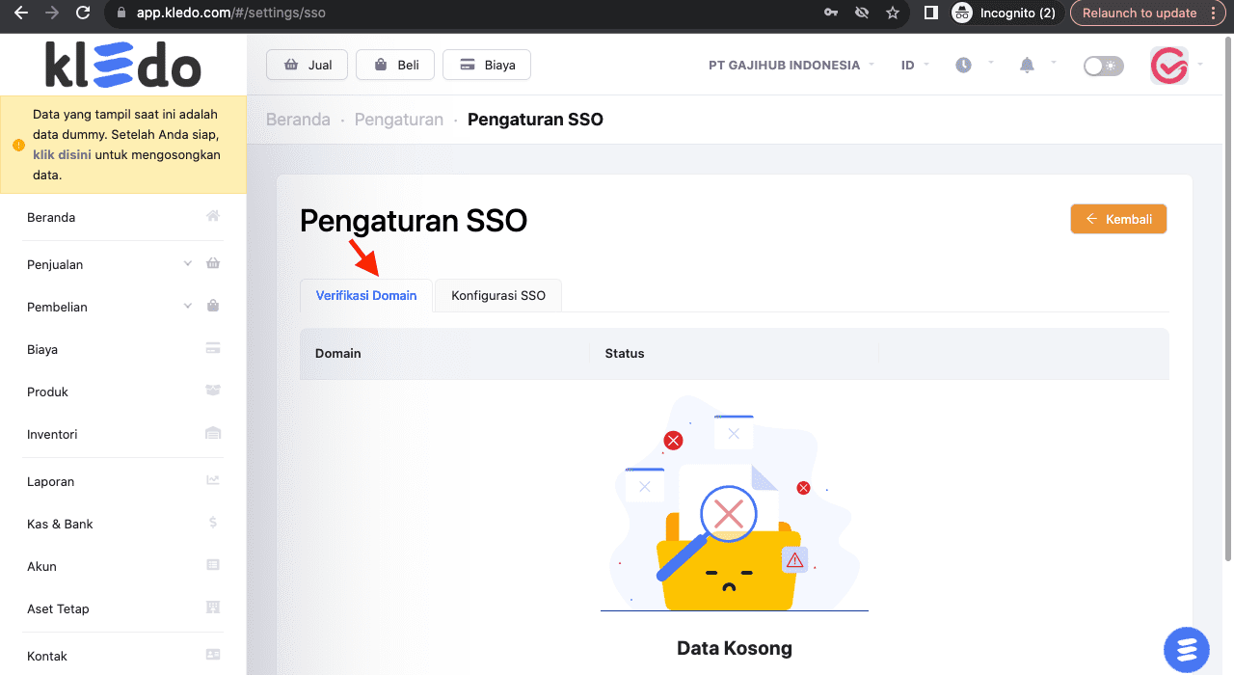
Task: Select the Biaya card icon in sidebar
Action: click(x=212, y=348)
